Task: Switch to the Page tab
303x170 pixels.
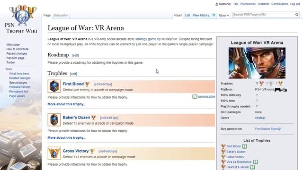Action: 47,15
